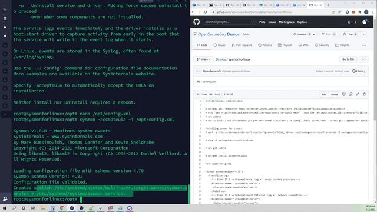
Task: Open the terminal sidebar folder icon
Action: 5,27
